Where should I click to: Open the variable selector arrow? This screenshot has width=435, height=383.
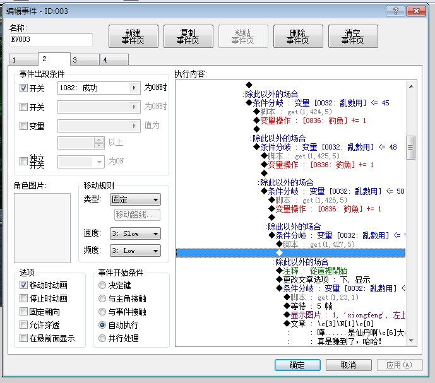click(134, 126)
